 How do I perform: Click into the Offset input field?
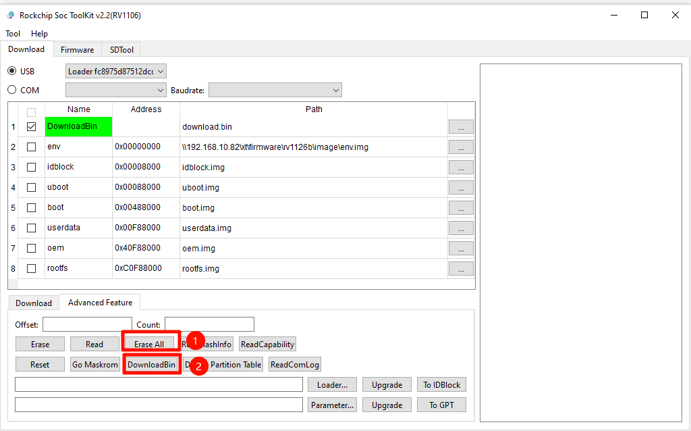(x=87, y=324)
